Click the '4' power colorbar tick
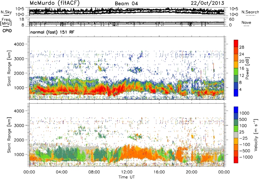 pos(240,89)
